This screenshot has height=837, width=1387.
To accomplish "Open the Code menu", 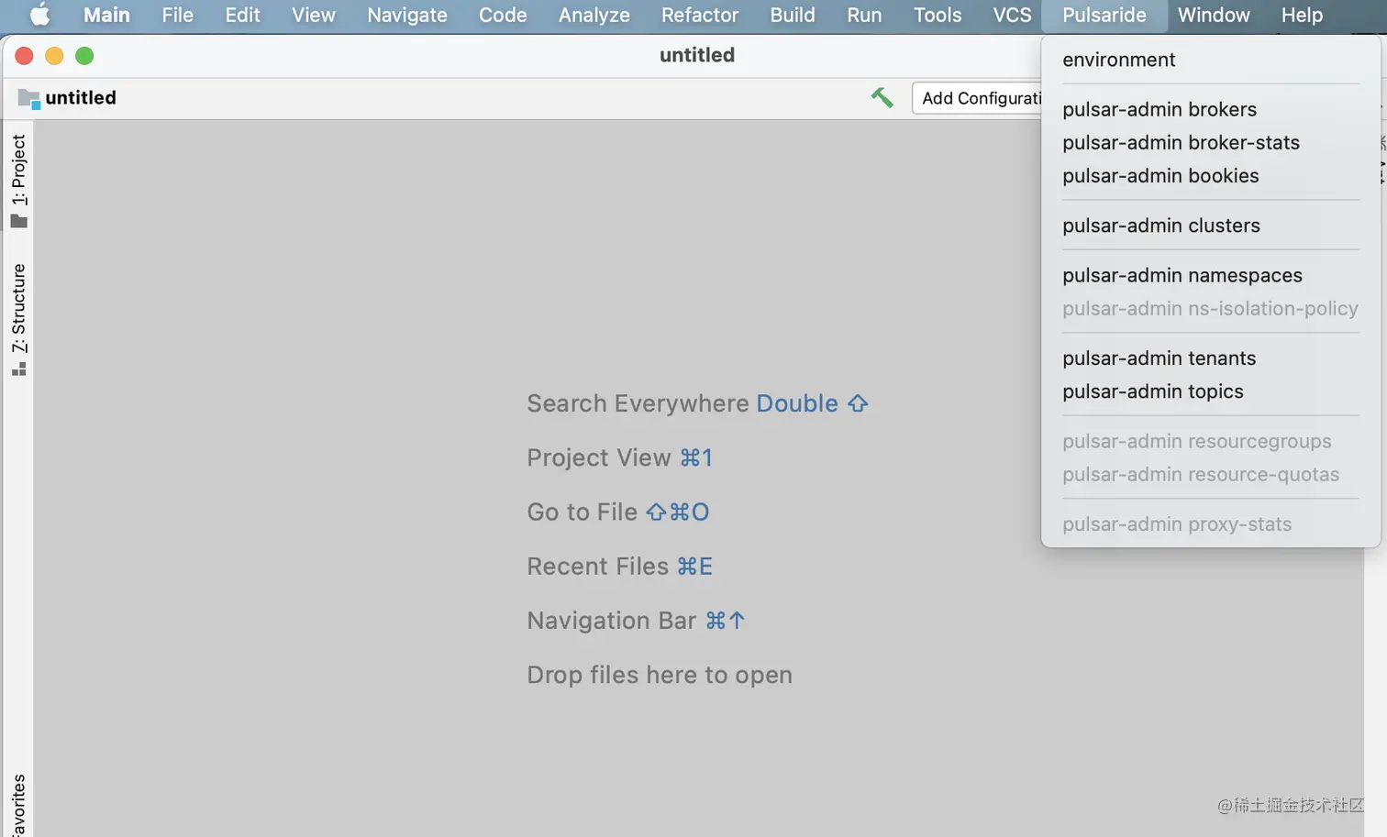I will pos(503,15).
